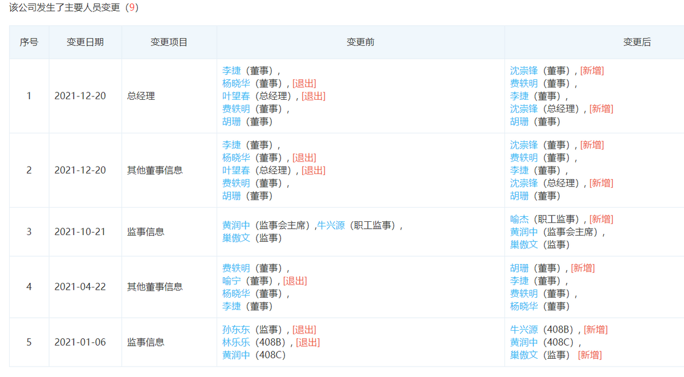Click the 变更项目 column header
This screenshot has height=377, width=684.
(x=169, y=42)
